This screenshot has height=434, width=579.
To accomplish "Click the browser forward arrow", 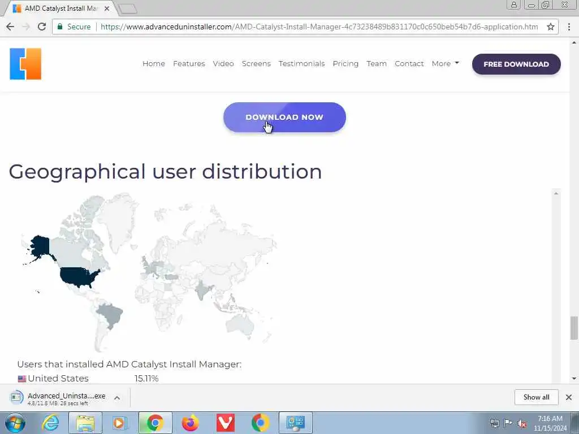I will (26, 27).
